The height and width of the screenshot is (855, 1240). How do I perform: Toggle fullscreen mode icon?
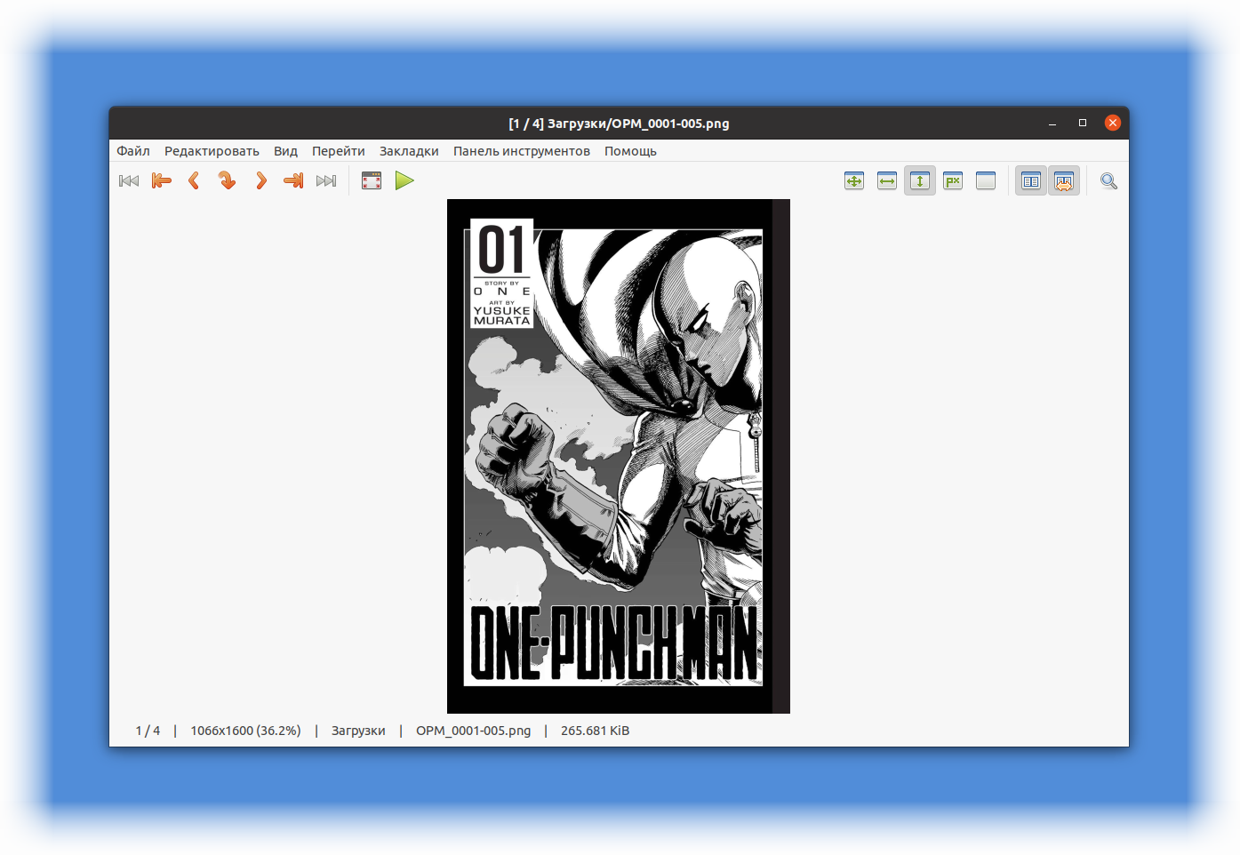[x=372, y=181]
